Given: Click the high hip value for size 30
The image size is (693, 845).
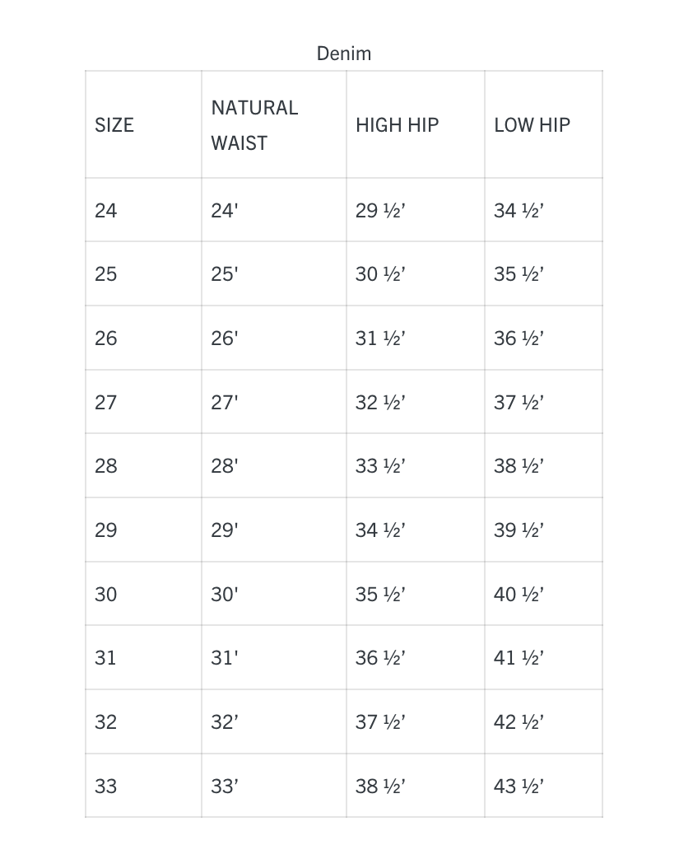Looking at the screenshot, I should click(x=380, y=595).
